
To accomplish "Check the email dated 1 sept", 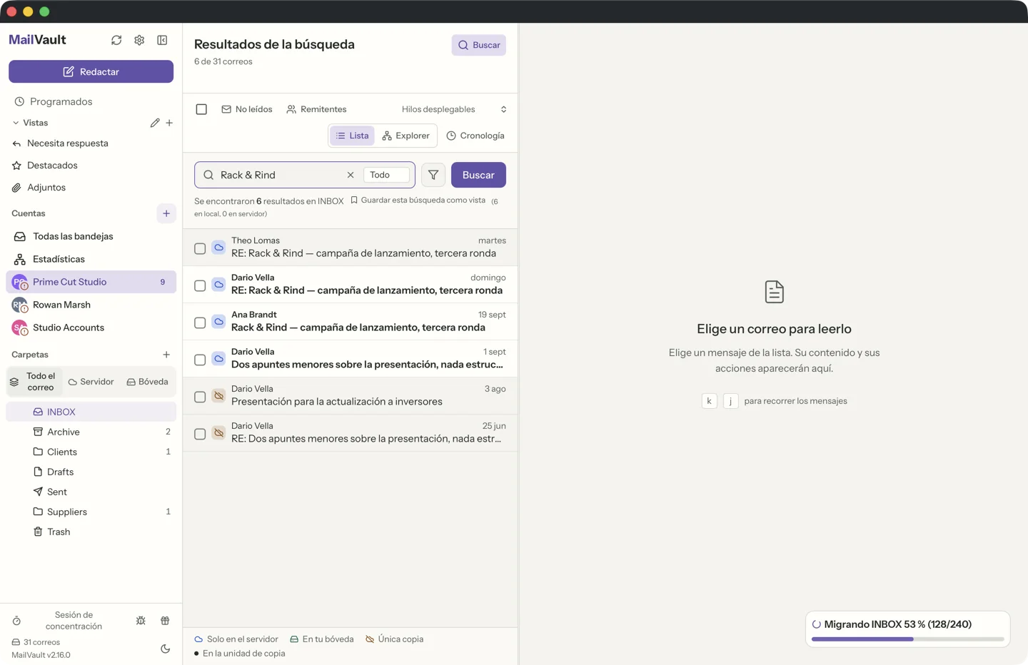I will (200, 360).
